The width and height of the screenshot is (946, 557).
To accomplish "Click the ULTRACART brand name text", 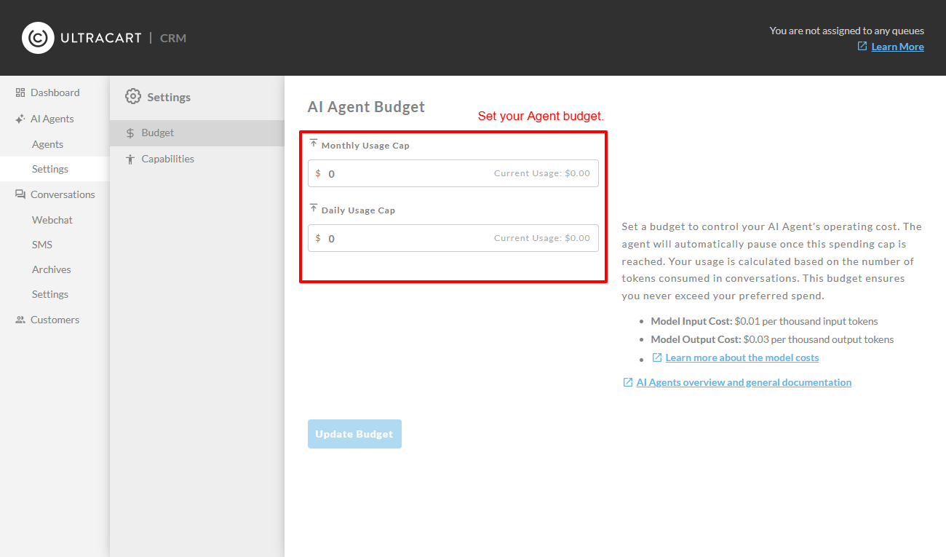I will (101, 38).
